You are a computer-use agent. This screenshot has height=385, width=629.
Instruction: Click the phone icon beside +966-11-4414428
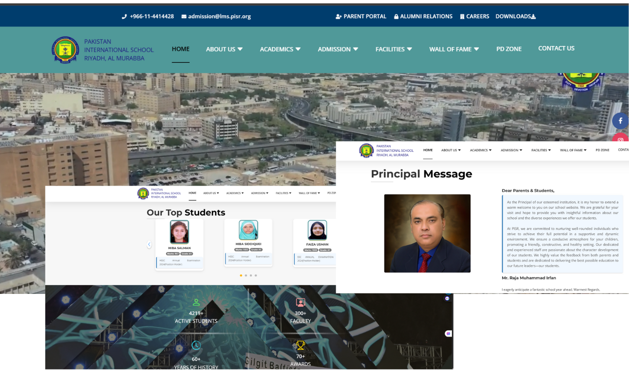124,16
